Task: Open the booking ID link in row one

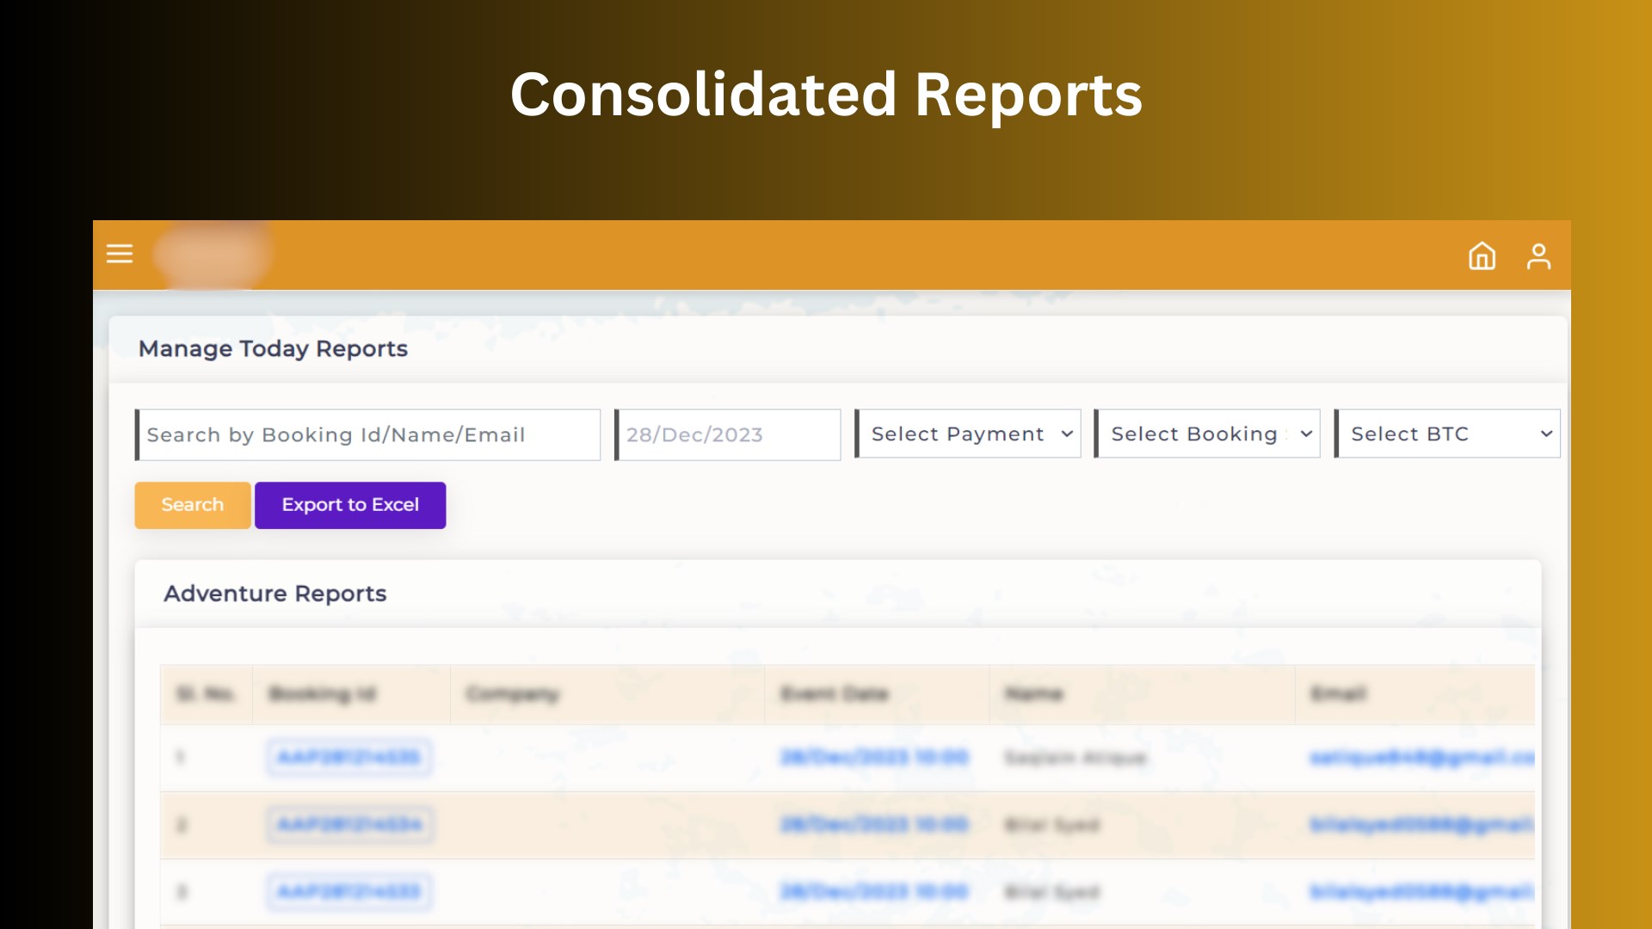Action: pos(348,758)
